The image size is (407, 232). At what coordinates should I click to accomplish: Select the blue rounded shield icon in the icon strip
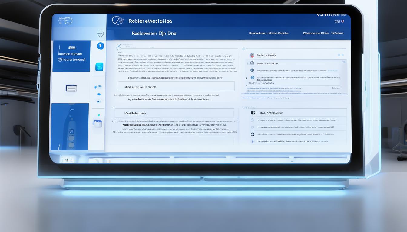[x=100, y=46]
